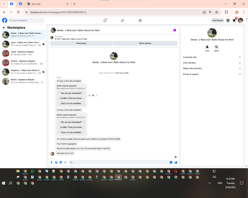Reply to the quick response message
The image size is (248, 198).
point(93,96)
